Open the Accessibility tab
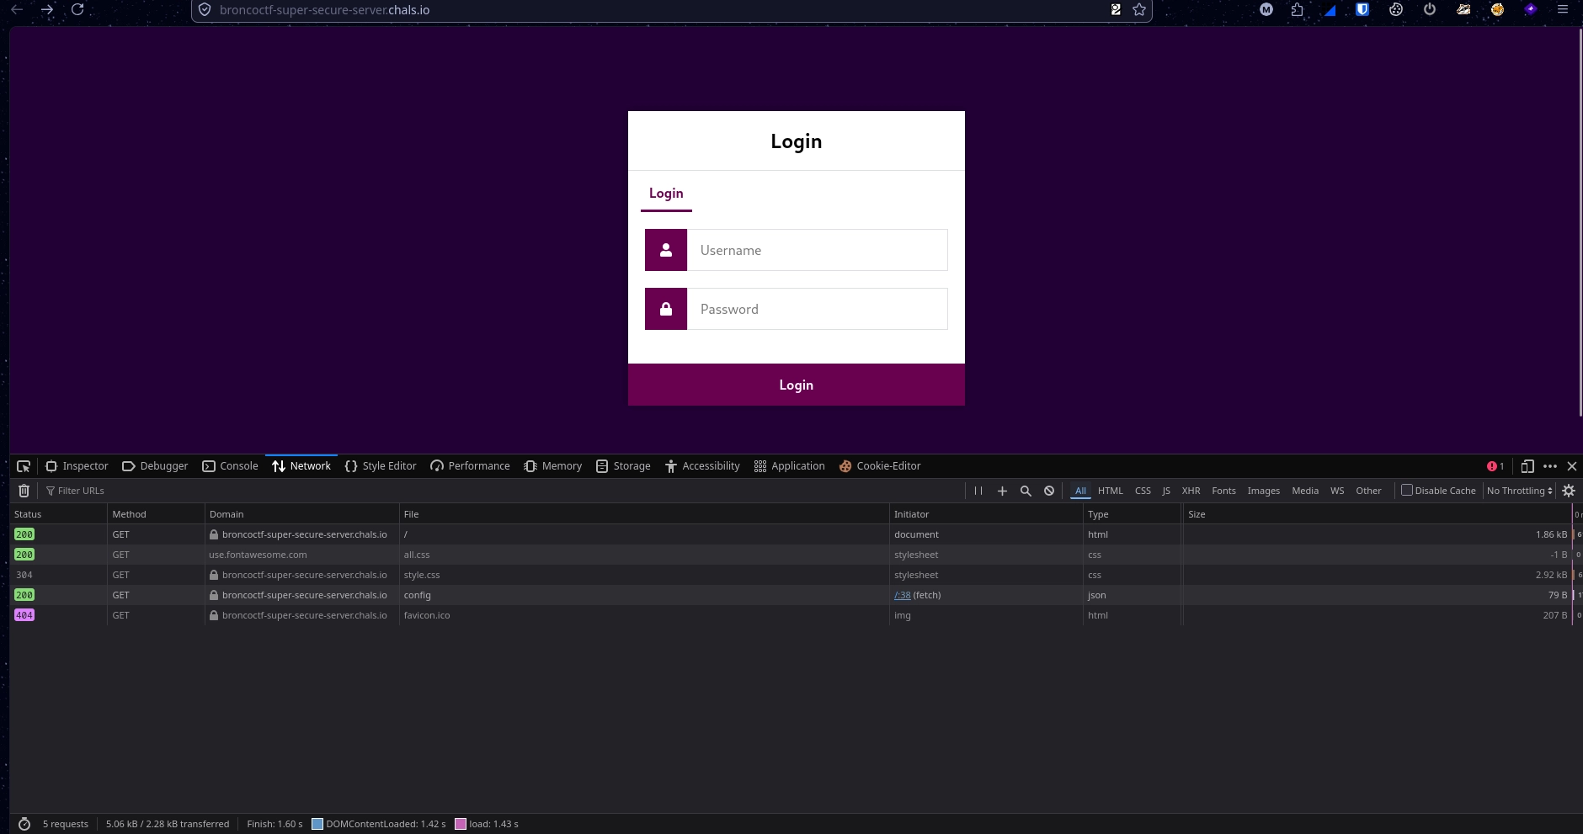Image resolution: width=1583 pixels, height=834 pixels. point(702,466)
